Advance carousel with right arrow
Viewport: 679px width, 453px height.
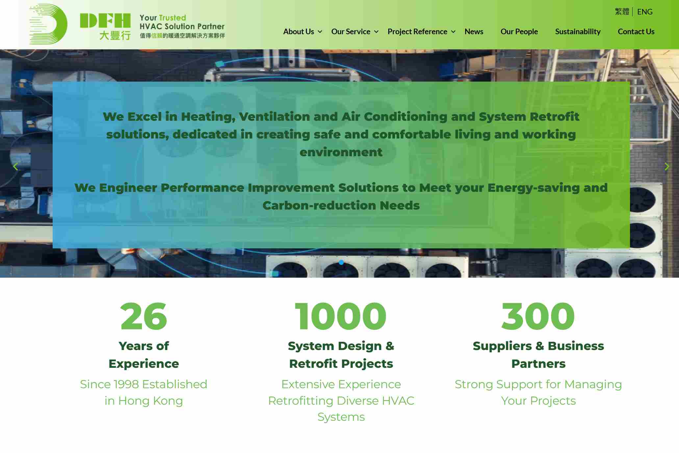[x=666, y=167]
